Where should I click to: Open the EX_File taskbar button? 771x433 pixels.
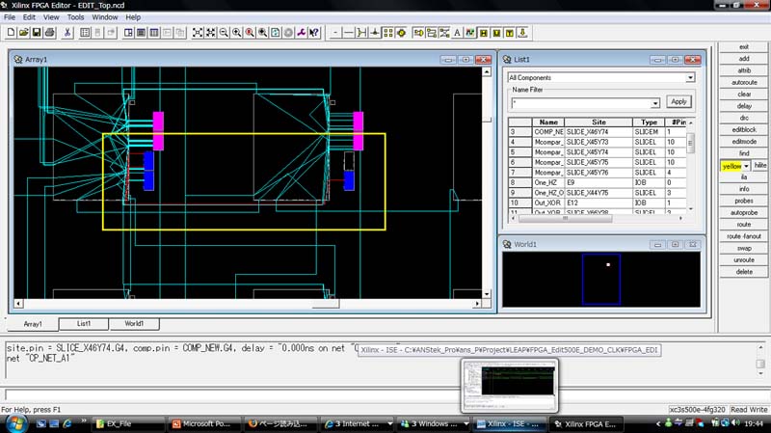(x=128, y=423)
